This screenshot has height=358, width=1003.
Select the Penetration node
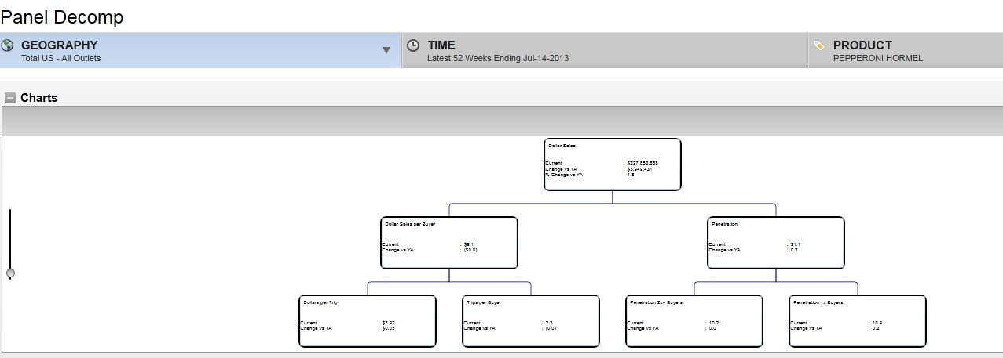pos(775,243)
